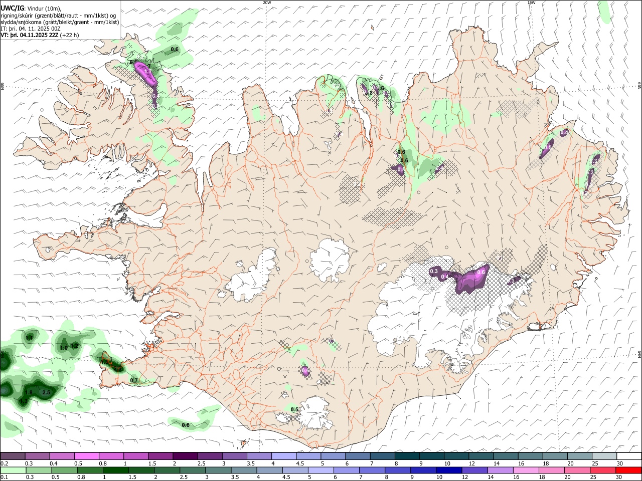Click the '15W' longitude label
The width and height of the screenshot is (642, 481).
point(531,3)
